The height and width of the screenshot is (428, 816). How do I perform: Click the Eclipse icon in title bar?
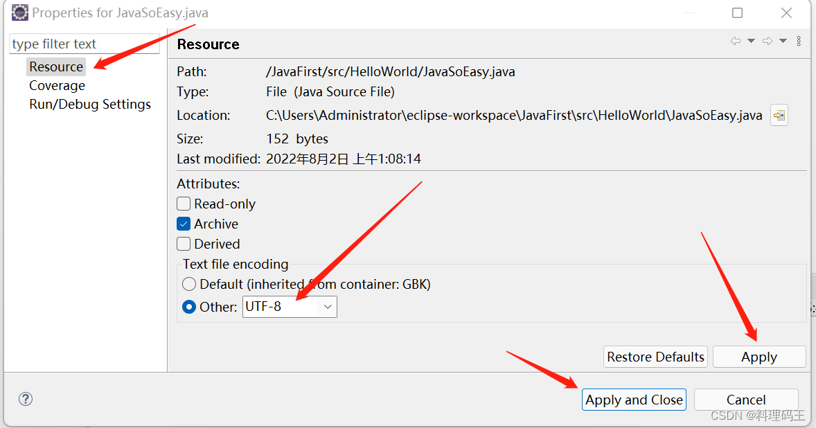tap(19, 12)
